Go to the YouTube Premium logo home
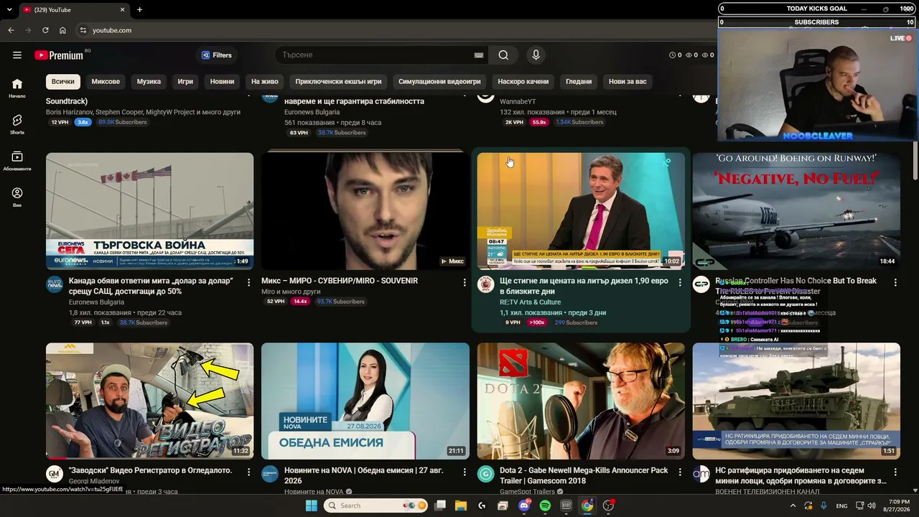The height and width of the screenshot is (517, 919). click(59, 55)
